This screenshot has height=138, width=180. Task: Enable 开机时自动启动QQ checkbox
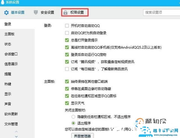click(67, 26)
